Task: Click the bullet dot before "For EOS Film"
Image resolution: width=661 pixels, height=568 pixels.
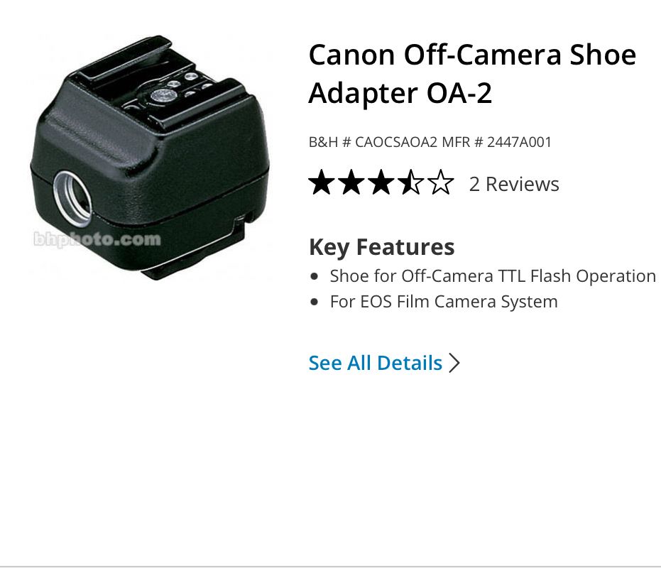Action: [x=314, y=302]
